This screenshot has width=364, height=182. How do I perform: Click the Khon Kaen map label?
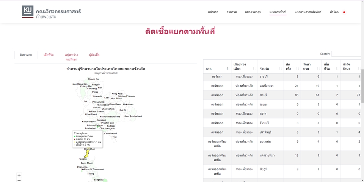(115, 104)
